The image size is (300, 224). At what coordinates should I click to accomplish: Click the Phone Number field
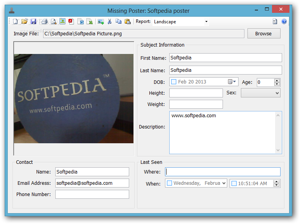(x=92, y=194)
